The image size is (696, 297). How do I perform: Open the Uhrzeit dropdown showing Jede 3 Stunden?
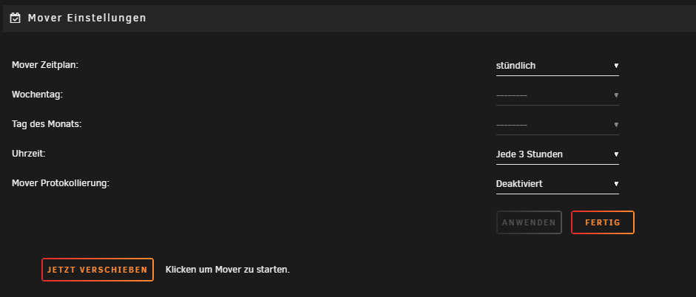[x=557, y=154]
